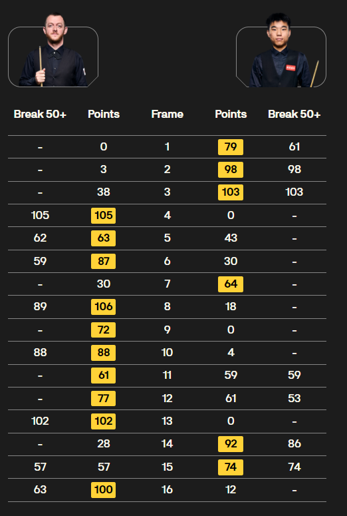Click the highlighted 98 points in frame 2
Viewport: 347px width, 516px height.
231,170
